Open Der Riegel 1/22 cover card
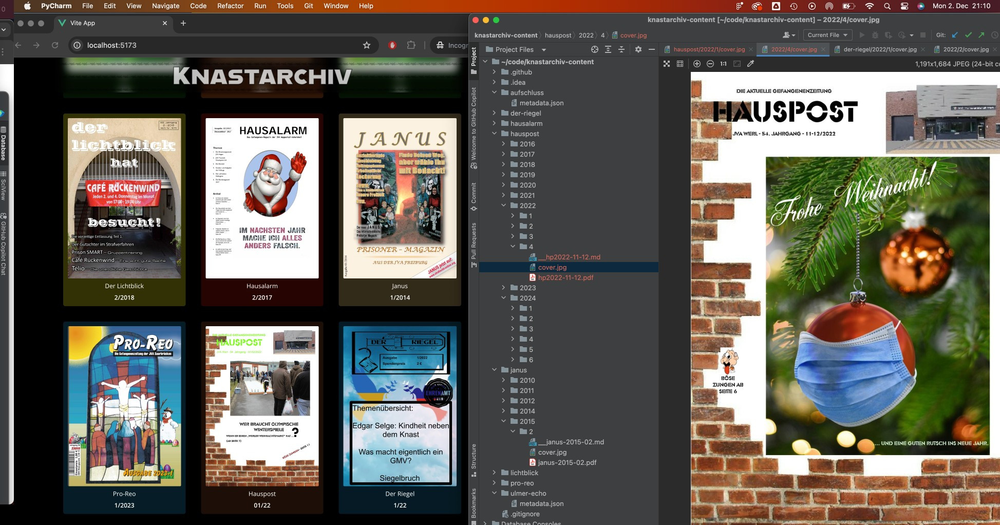This screenshot has width=1000, height=525. point(400,418)
